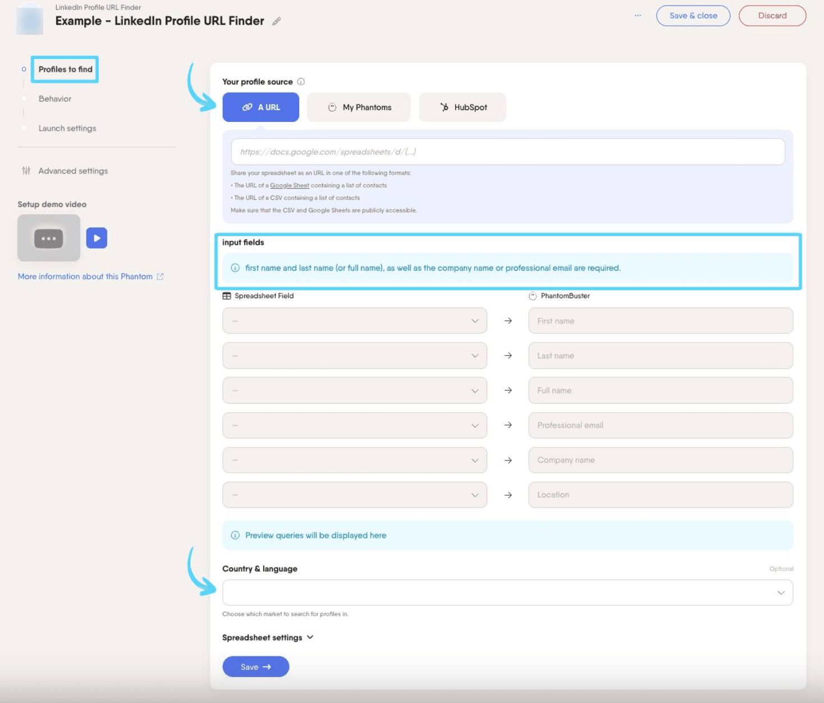Click the blue Save button at bottom
This screenshot has width=824, height=703.
coord(255,667)
